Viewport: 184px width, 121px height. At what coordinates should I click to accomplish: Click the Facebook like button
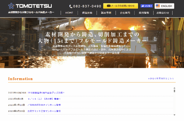pyautogui.click(x=147, y=6)
